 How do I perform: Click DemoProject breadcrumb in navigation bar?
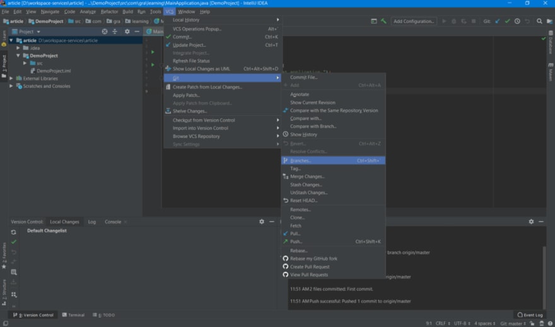coord(45,21)
